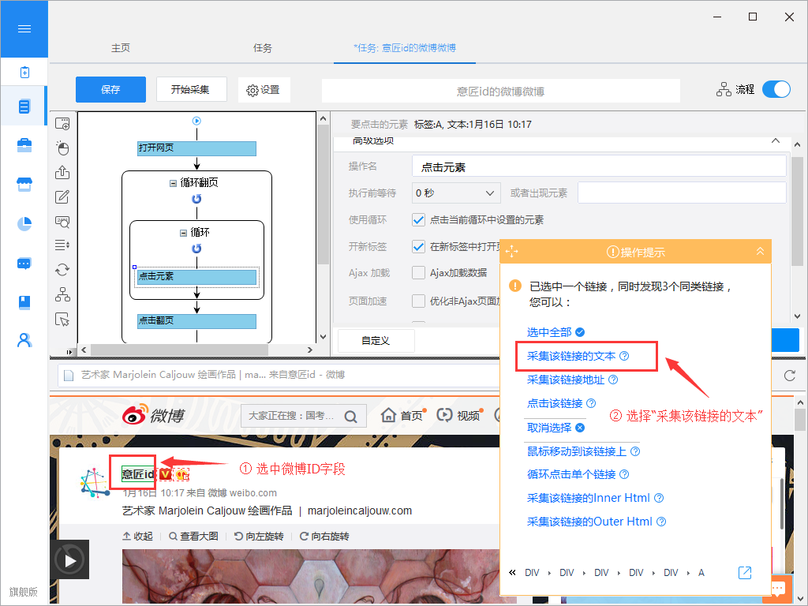Viewport: 808px width, 606px height.
Task: Select the extract data upload icon
Action: click(x=62, y=172)
